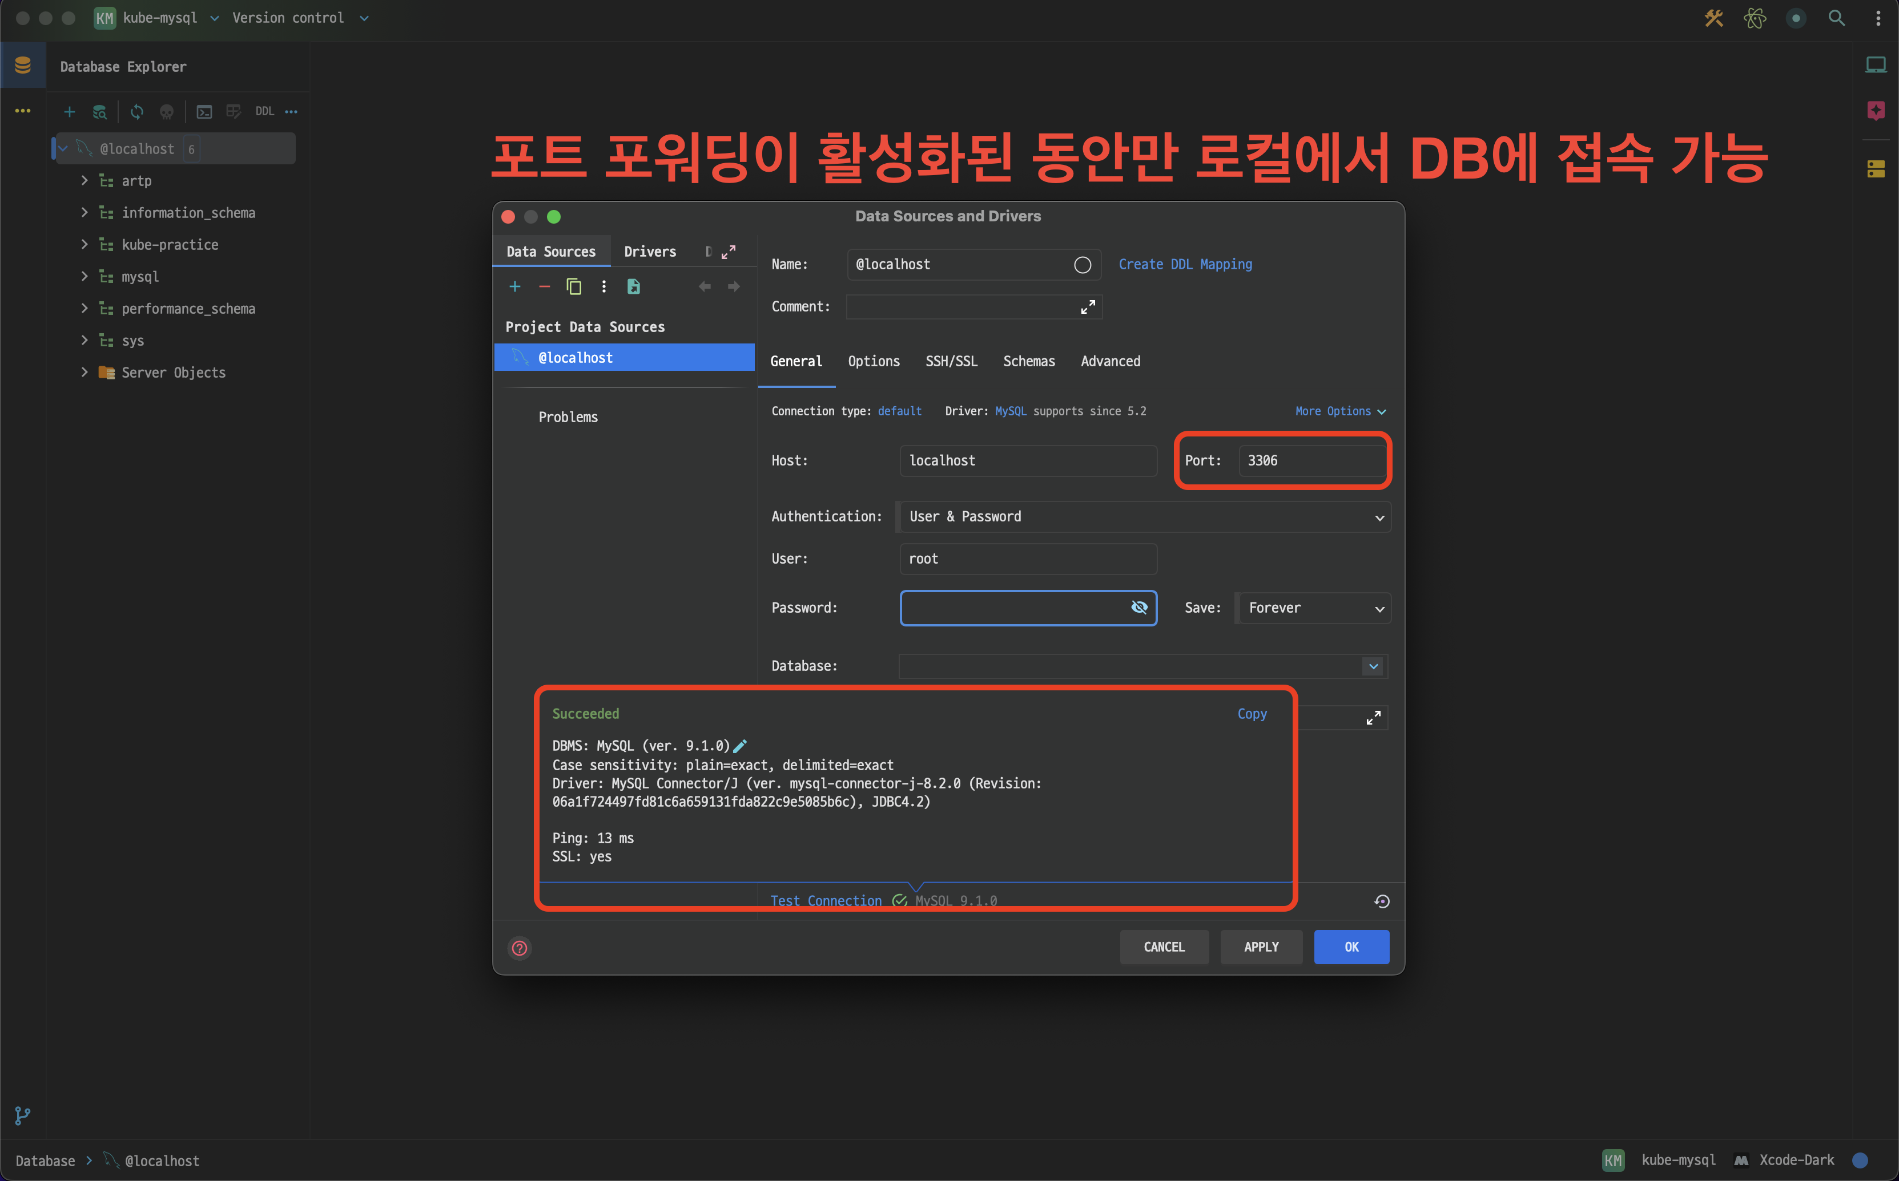Click the remove data source minus icon
Screen dimensions: 1899x1181
544,286
